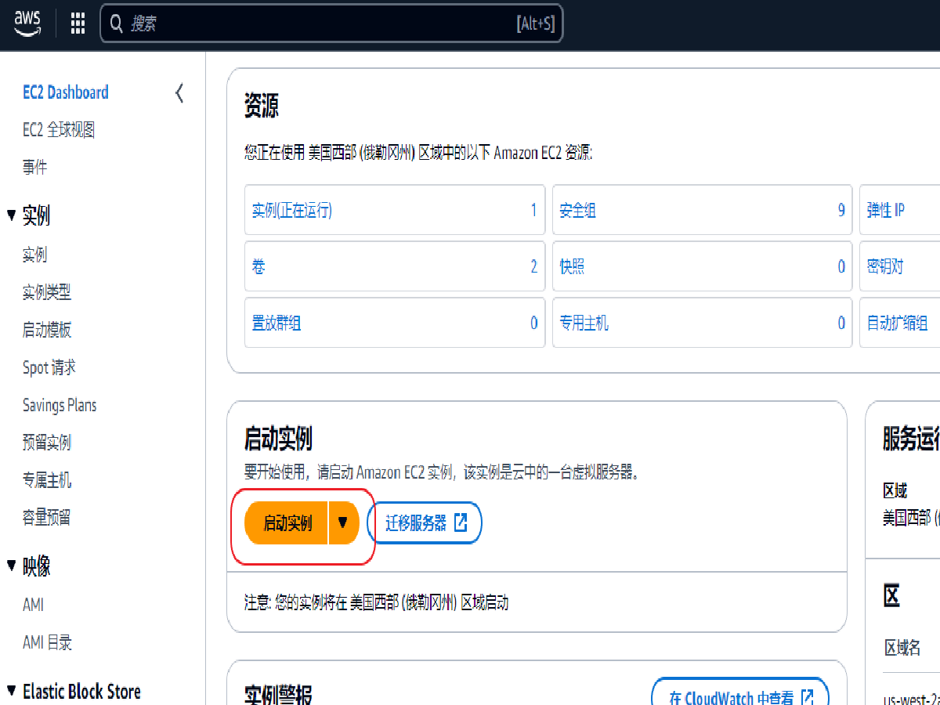The height and width of the screenshot is (705, 940).
Task: Click the search magnifier icon
Action: coord(117,24)
